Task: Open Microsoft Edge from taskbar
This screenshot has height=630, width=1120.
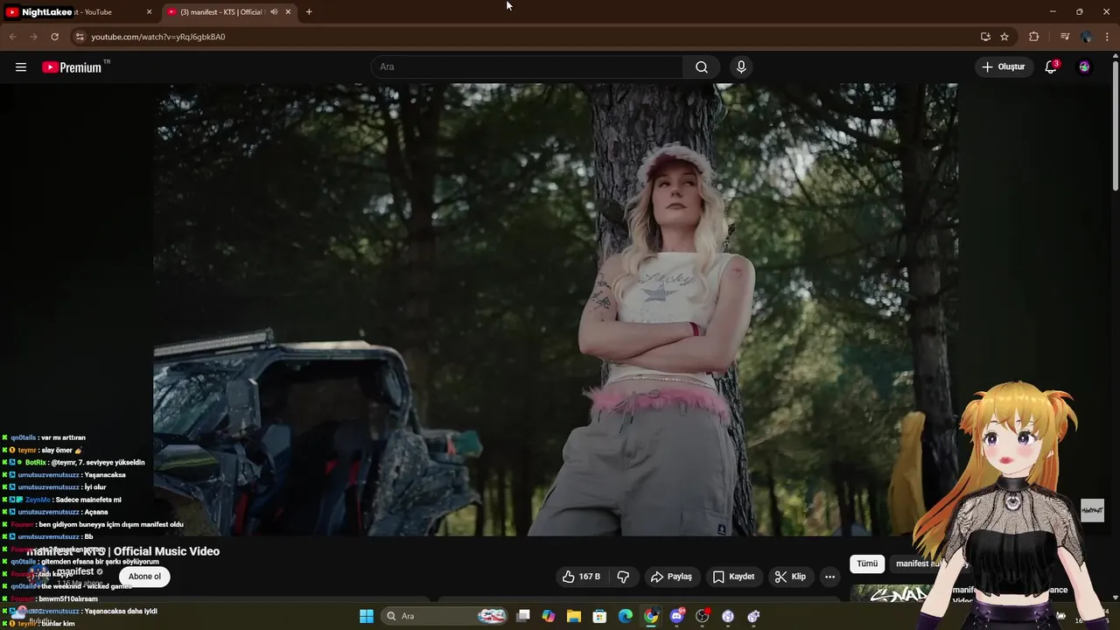Action: (626, 616)
